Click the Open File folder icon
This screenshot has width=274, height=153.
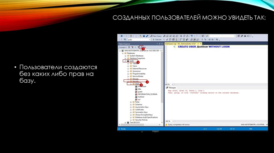point(141,36)
